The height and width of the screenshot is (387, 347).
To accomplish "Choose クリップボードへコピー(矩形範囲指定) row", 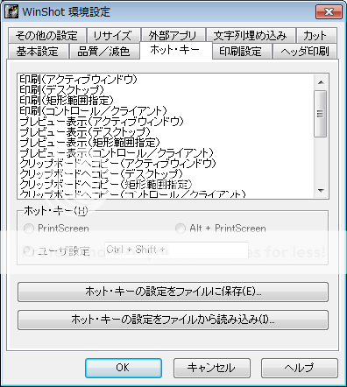I will click(166, 184).
